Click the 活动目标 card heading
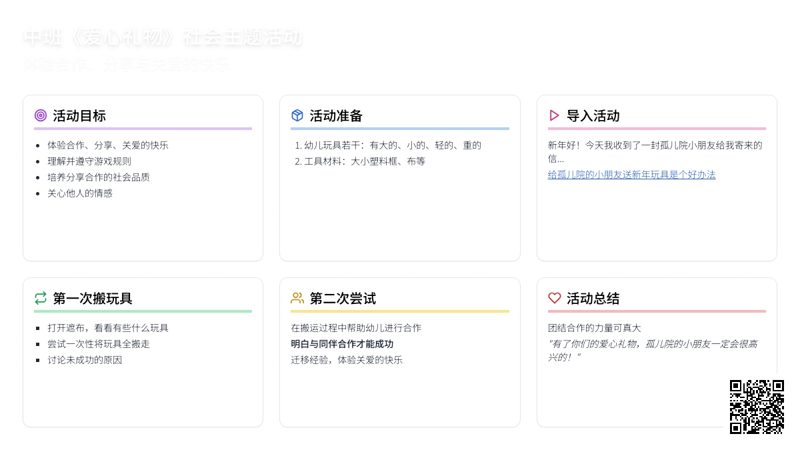Viewport: 800px width, 450px height. point(79,116)
